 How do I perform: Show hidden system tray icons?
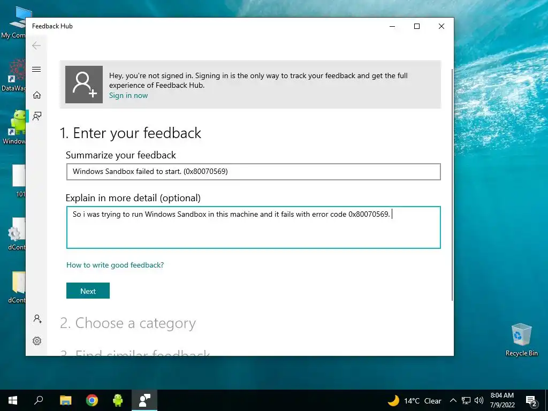click(453, 400)
